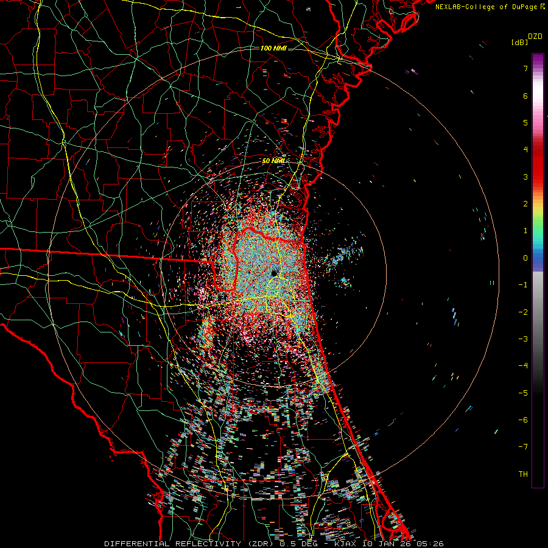548x548 pixels.
Task: Select the positive 7 dB scale label
Action: click(525, 68)
